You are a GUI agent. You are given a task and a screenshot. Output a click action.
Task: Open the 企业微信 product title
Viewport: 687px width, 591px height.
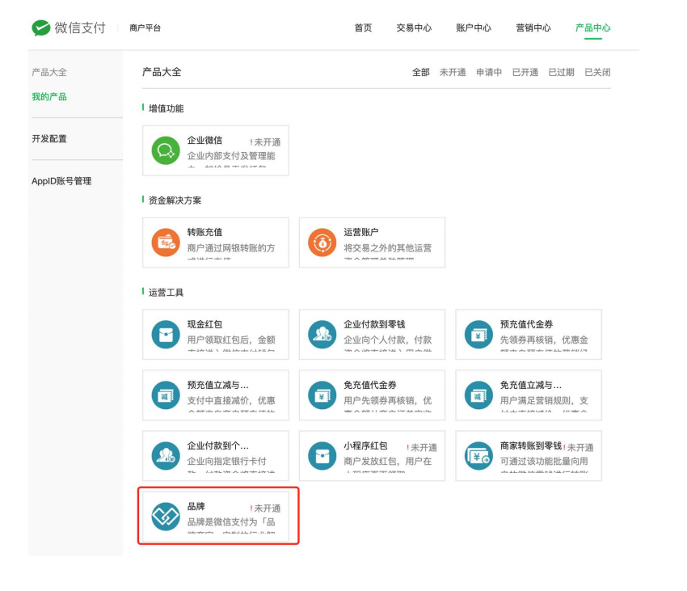coord(204,141)
